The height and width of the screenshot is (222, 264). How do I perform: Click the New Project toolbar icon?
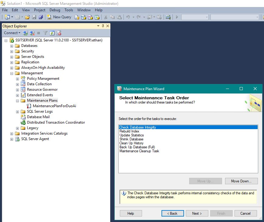[x=7, y=17]
